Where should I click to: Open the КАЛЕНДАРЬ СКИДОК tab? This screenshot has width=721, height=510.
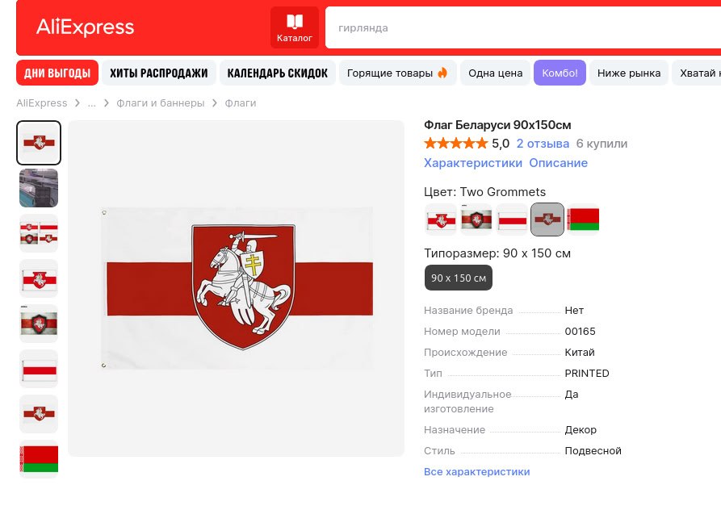(x=277, y=73)
